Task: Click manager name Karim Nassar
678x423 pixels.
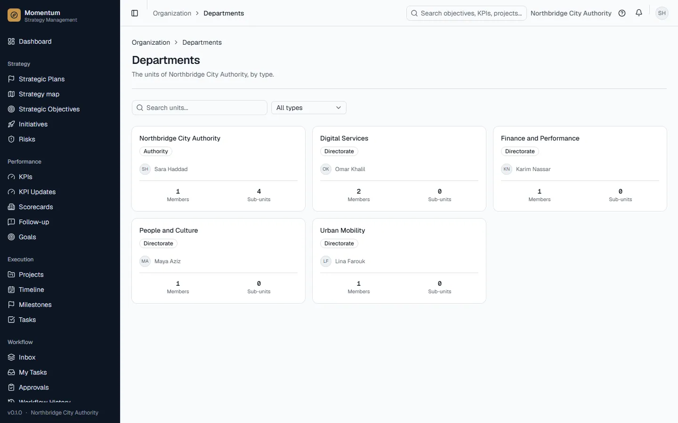Action: [533, 169]
